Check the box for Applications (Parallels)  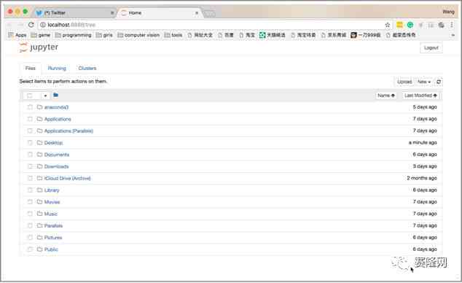tap(30, 131)
